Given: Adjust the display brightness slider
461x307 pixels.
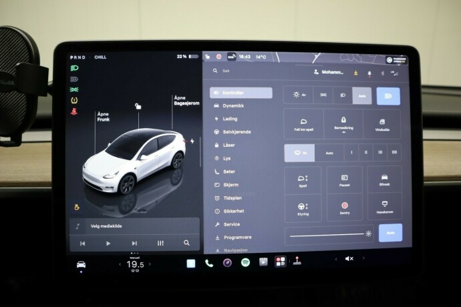Looking at the screenshot, I should coord(329,235).
